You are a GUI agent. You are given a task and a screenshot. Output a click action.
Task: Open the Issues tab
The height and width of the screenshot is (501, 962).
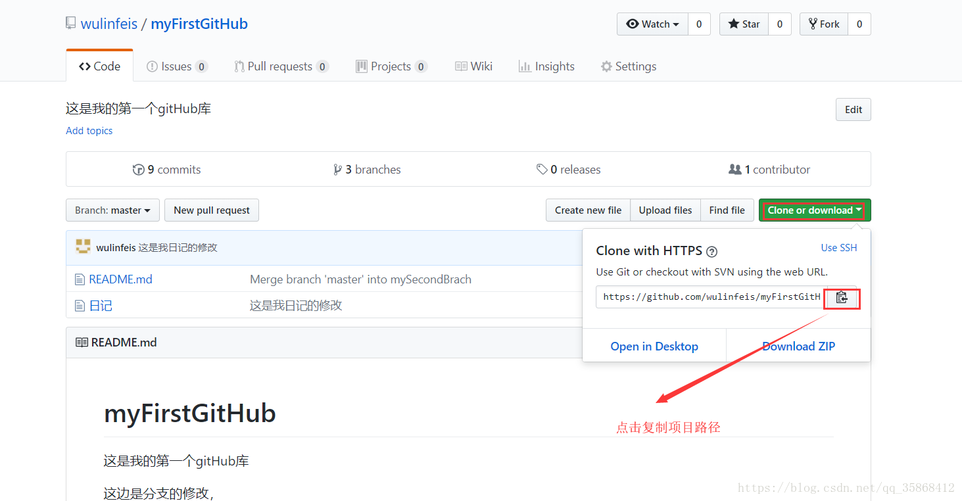coord(177,66)
